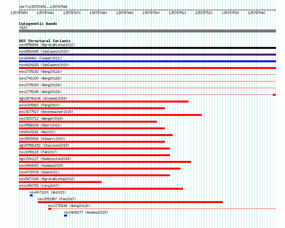Screen dimensions: 285x228
Task: Click the red dgv8758n152 variant bar
Action: click(94, 148)
